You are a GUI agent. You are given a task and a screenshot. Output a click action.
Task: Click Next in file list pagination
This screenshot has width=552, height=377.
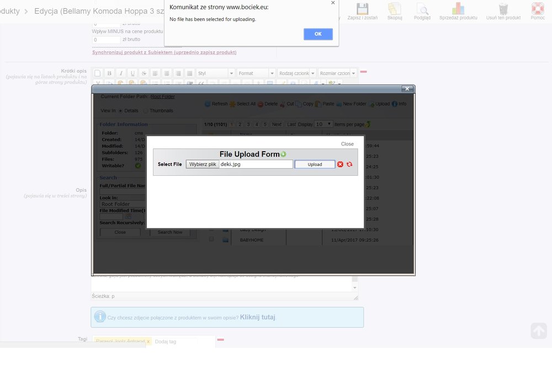click(277, 125)
